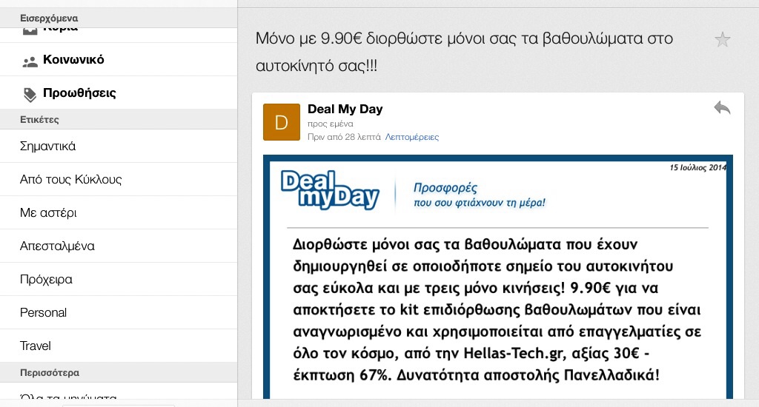This screenshot has width=759, height=407.
Task: Click the reply arrow icon
Action: [x=722, y=108]
